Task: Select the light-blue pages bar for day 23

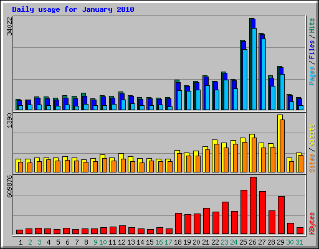Action: 226,95
